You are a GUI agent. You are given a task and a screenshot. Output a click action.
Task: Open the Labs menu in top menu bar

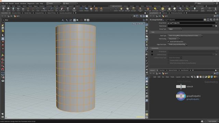click(x=37, y=3)
